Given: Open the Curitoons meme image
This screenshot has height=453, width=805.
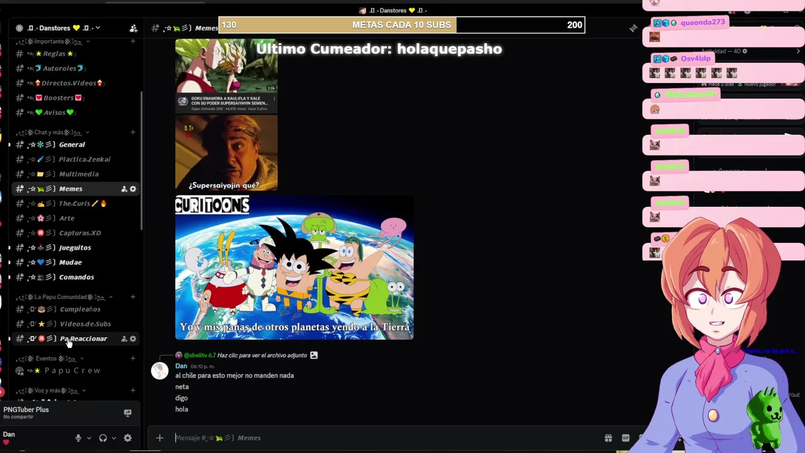Looking at the screenshot, I should pos(294,267).
